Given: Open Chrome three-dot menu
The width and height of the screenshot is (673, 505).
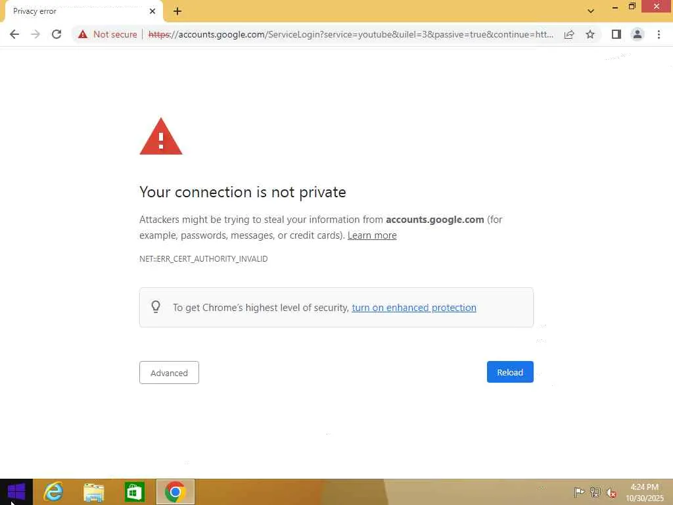Looking at the screenshot, I should point(659,34).
